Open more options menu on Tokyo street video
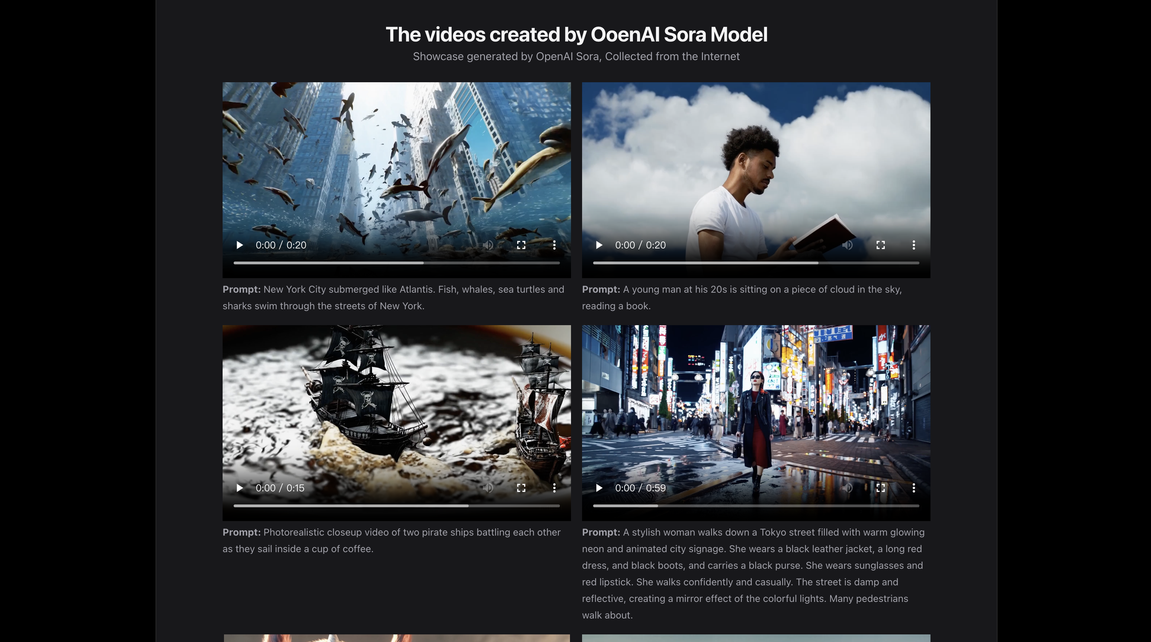The image size is (1151, 642). (x=913, y=488)
